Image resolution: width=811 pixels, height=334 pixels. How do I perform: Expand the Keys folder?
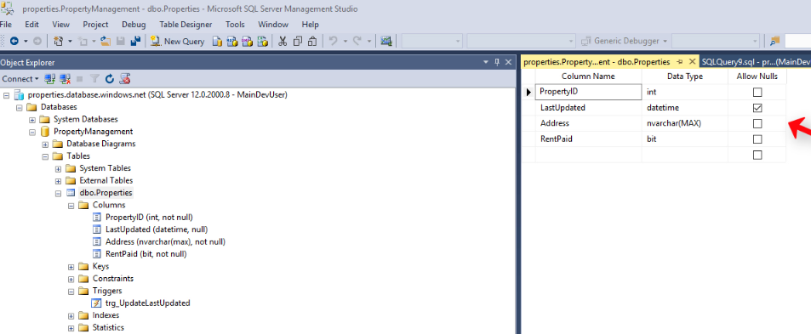tap(71, 266)
